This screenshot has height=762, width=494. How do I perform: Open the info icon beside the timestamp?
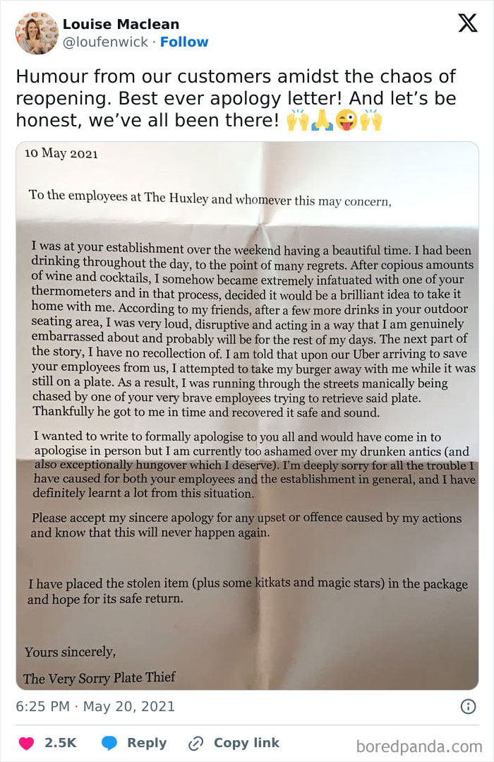[468, 706]
